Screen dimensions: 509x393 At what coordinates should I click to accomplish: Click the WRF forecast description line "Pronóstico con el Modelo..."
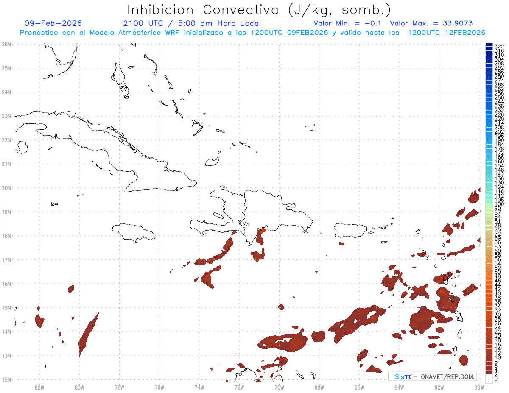[253, 33]
